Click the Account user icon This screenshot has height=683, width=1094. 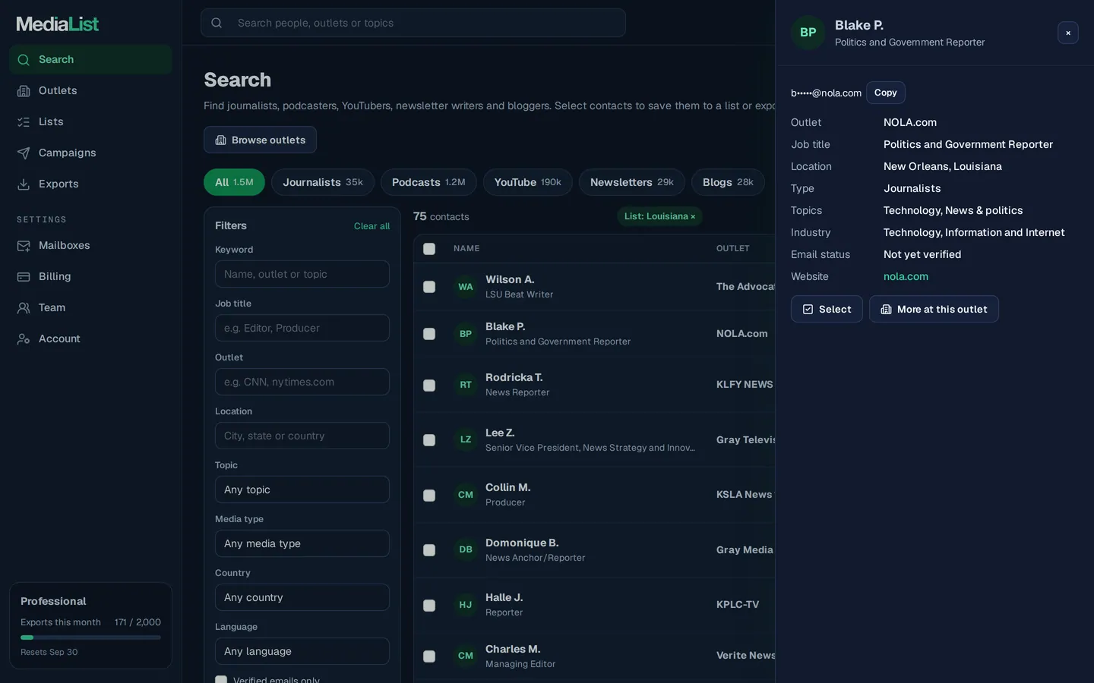[24, 338]
